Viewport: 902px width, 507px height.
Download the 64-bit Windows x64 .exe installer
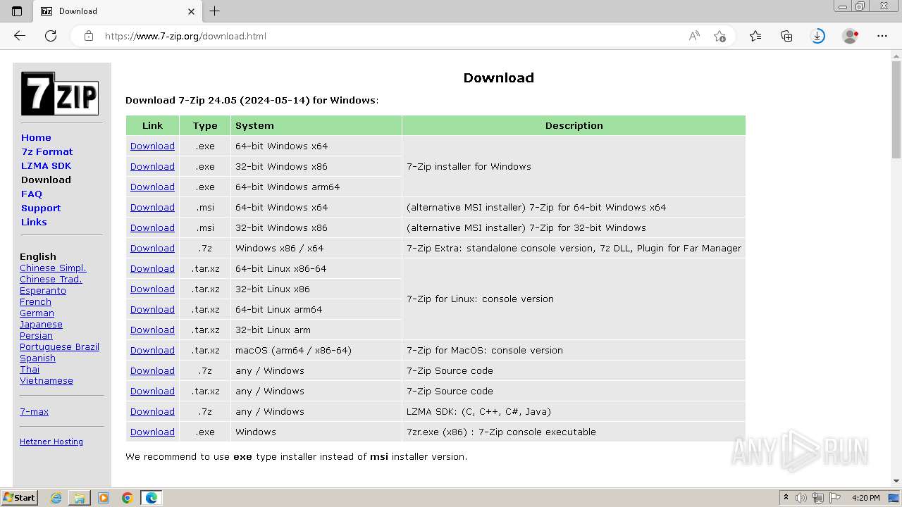(x=152, y=146)
